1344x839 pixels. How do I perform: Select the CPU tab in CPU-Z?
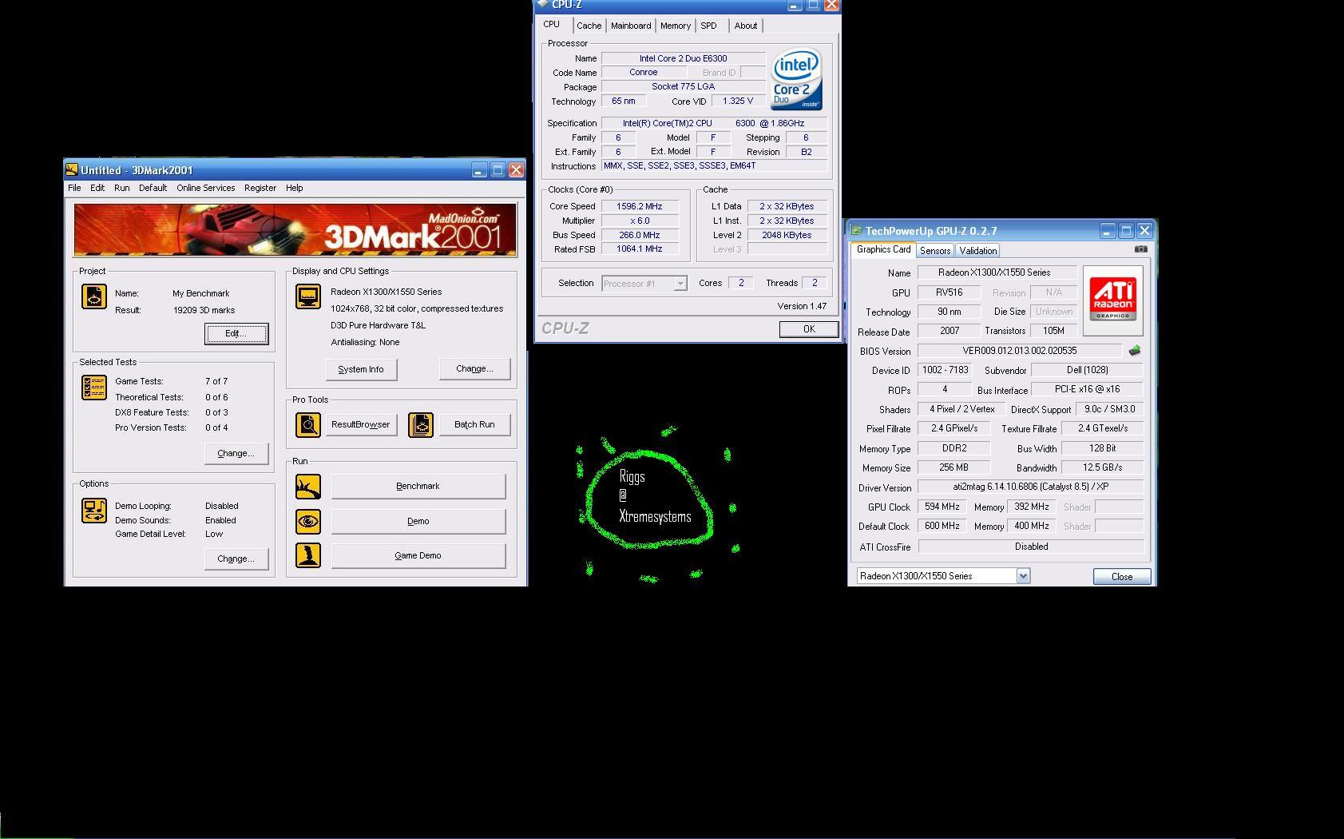click(x=552, y=24)
